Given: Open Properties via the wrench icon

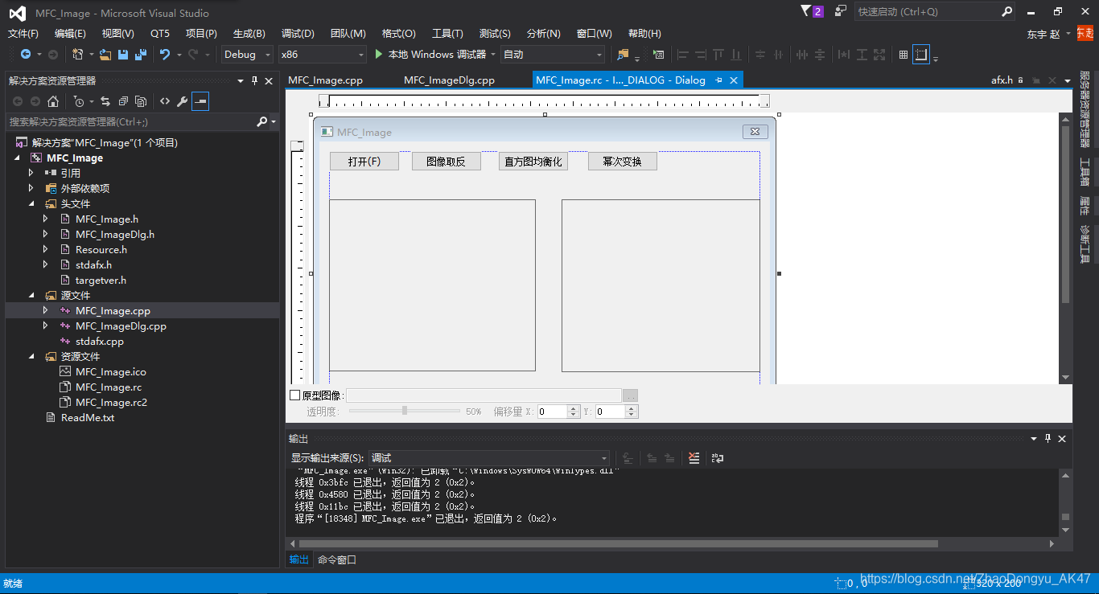Looking at the screenshot, I should [183, 101].
